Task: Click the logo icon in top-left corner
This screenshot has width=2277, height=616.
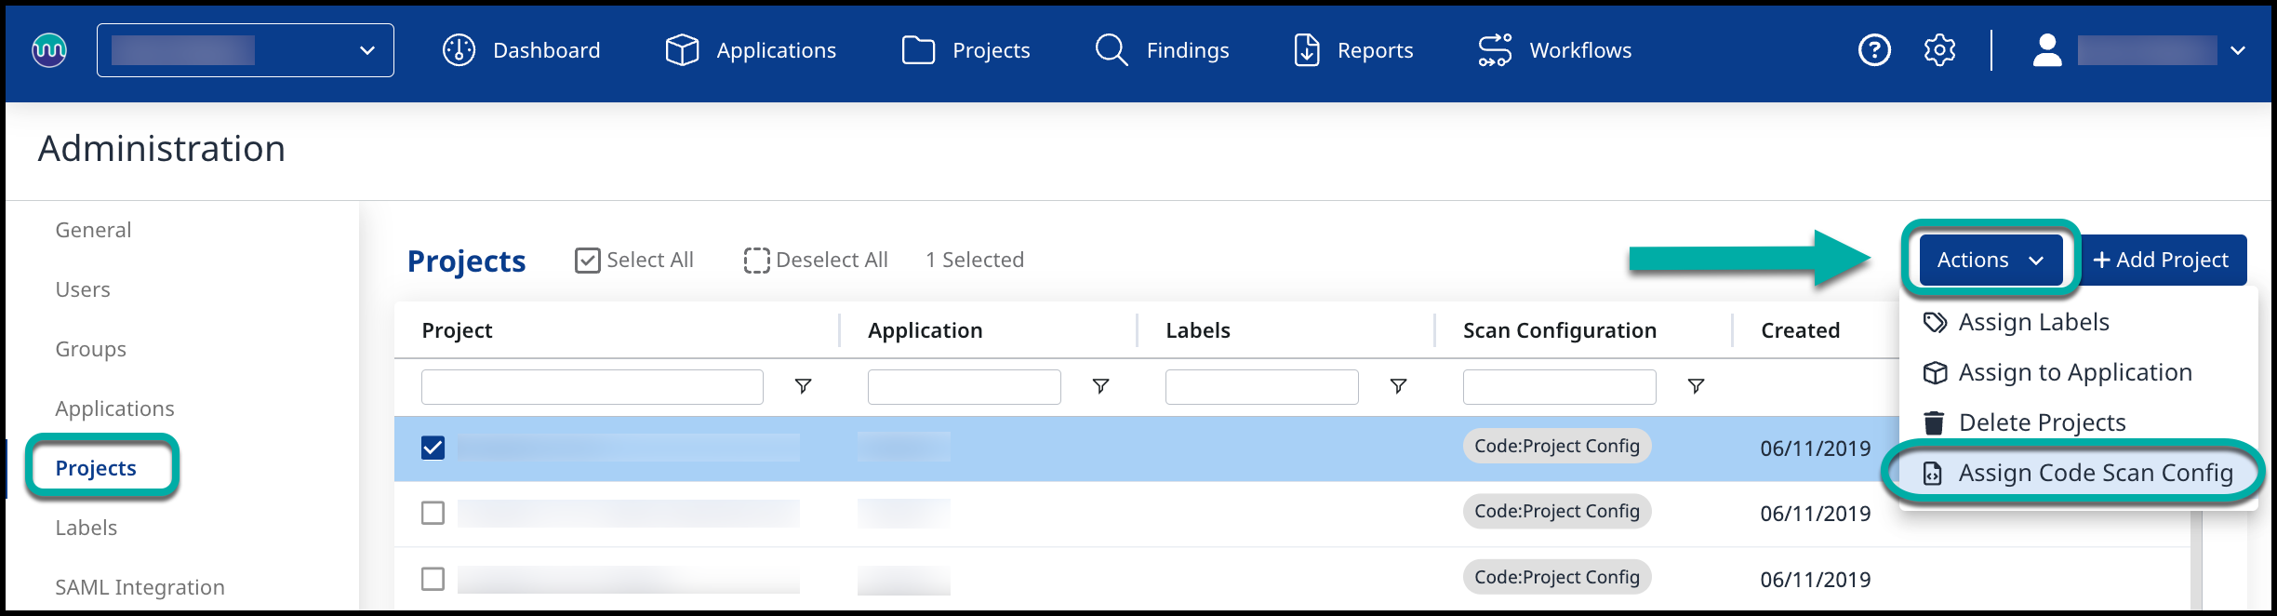Action: pyautogui.click(x=49, y=50)
